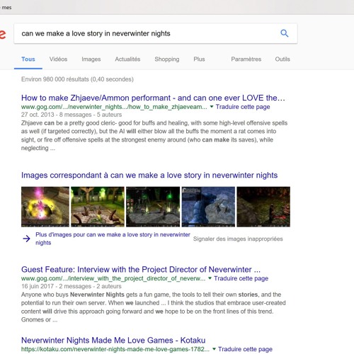Click the arrow icon beside Plus d'images
354x354 pixels.
tap(26, 239)
